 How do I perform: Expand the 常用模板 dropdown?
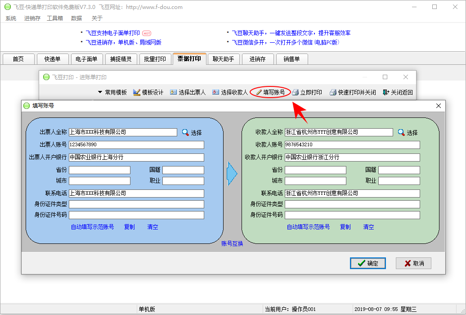click(x=112, y=92)
